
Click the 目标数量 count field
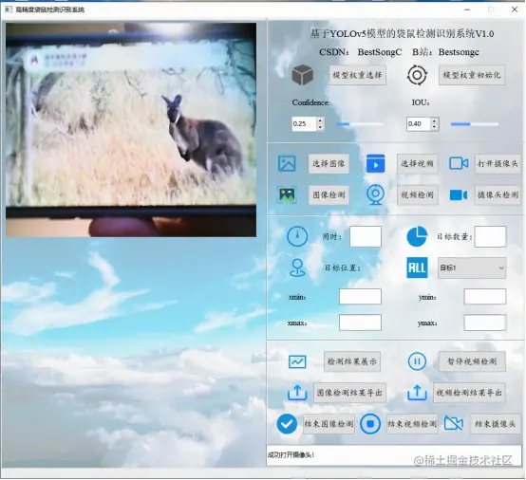click(x=491, y=236)
